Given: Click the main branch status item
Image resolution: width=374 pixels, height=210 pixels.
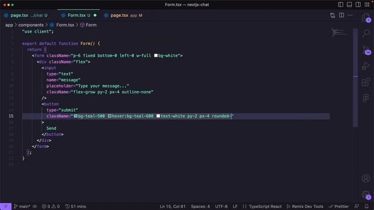Looking at the screenshot, I should point(22,206).
